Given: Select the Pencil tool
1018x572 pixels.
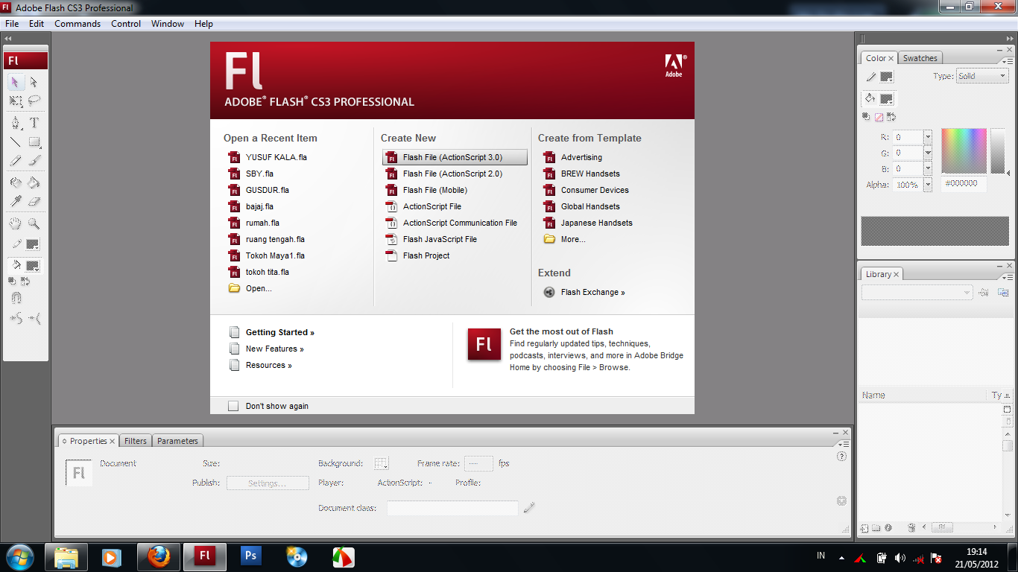Looking at the screenshot, I should click(x=16, y=160).
